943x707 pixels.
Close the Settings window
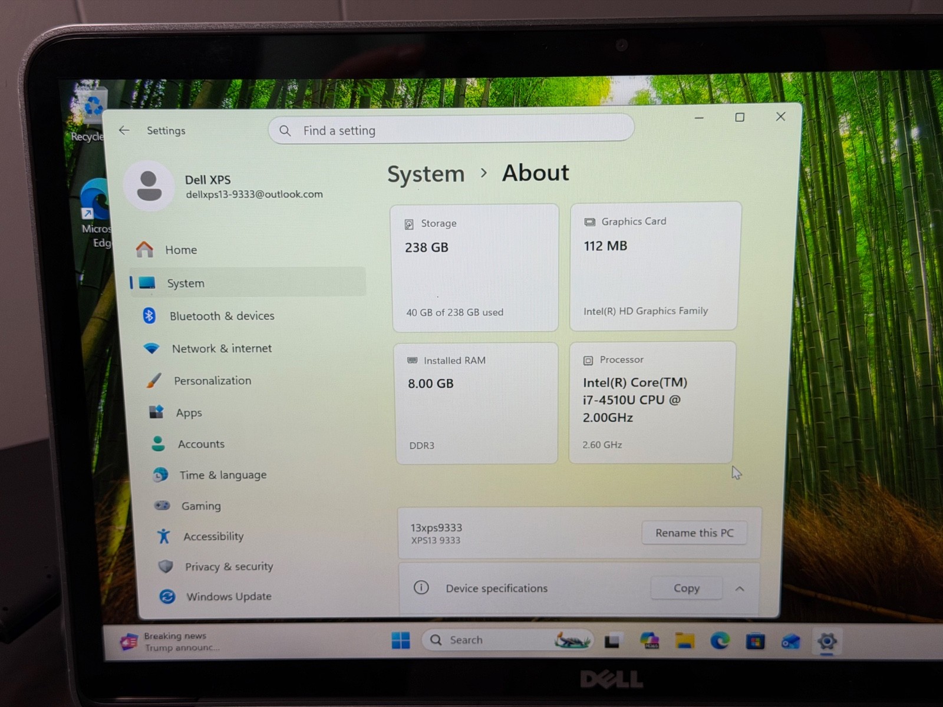780,117
